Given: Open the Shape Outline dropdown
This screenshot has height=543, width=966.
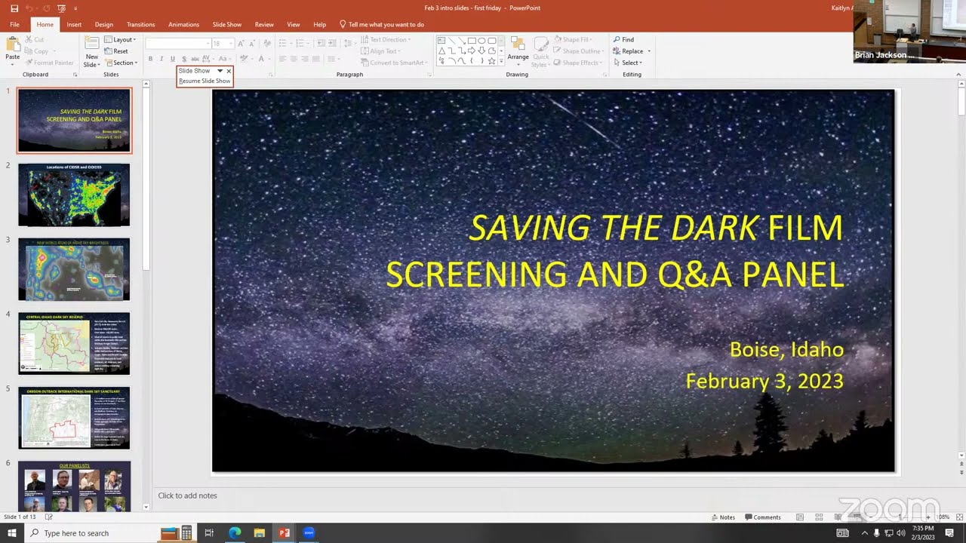Looking at the screenshot, I should (x=577, y=51).
